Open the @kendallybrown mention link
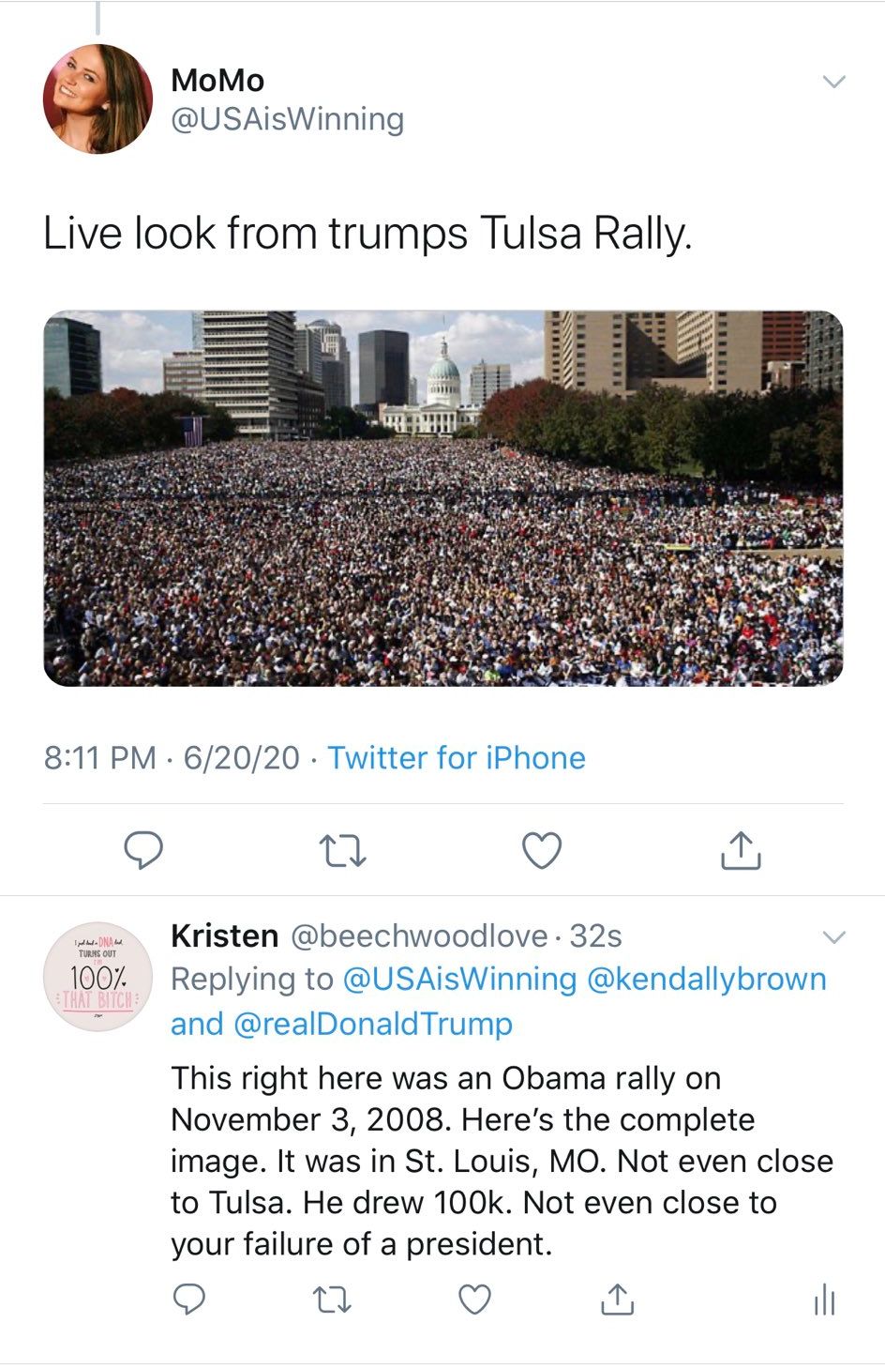The width and height of the screenshot is (885, 1368). 706,979
